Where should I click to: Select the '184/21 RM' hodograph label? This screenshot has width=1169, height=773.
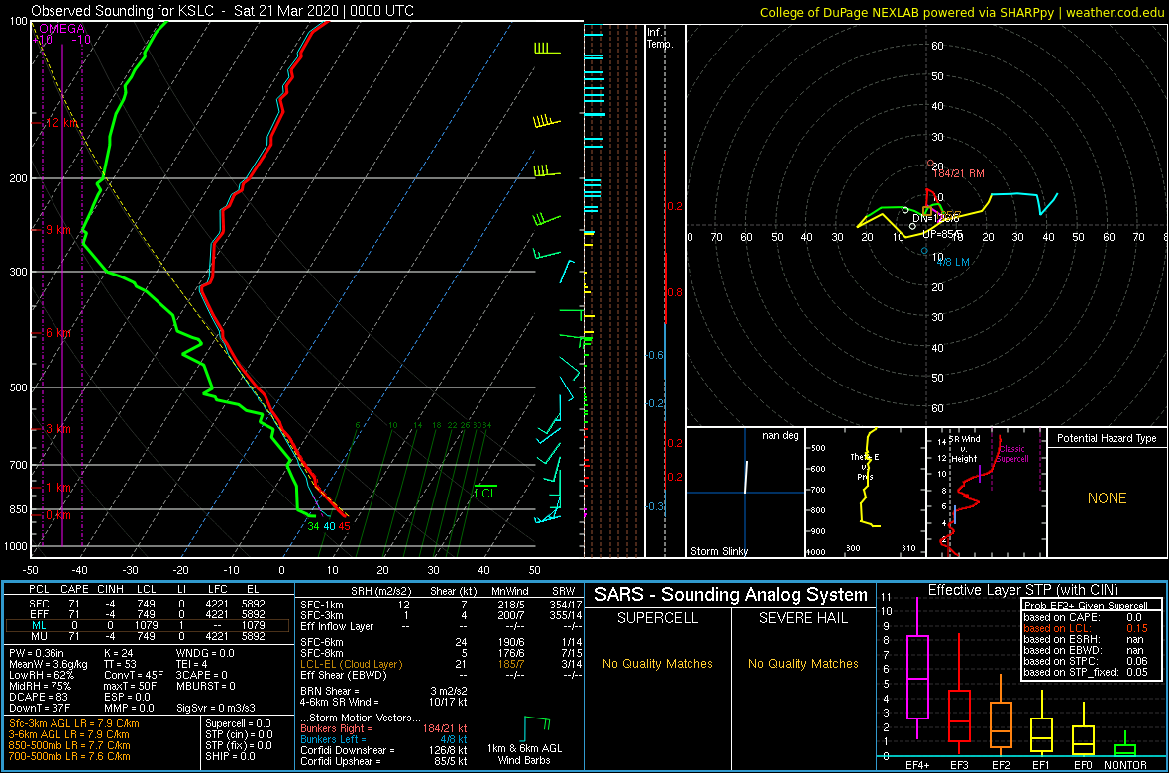pyautogui.click(x=957, y=173)
